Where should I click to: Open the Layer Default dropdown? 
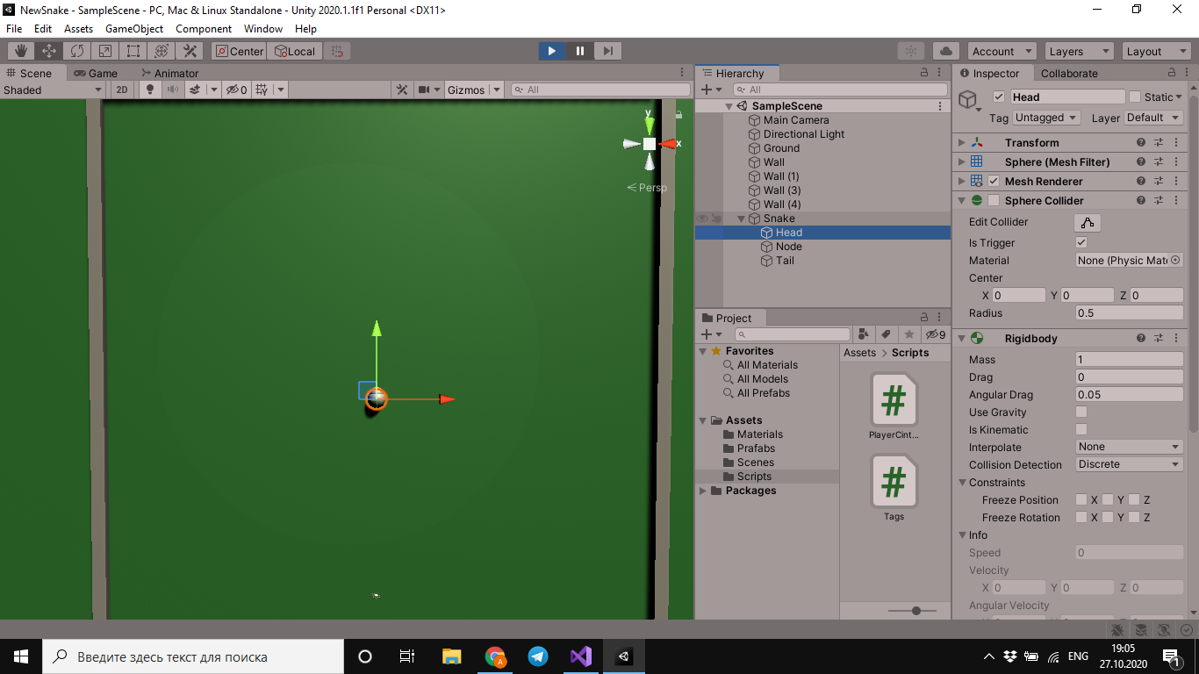coord(1152,118)
